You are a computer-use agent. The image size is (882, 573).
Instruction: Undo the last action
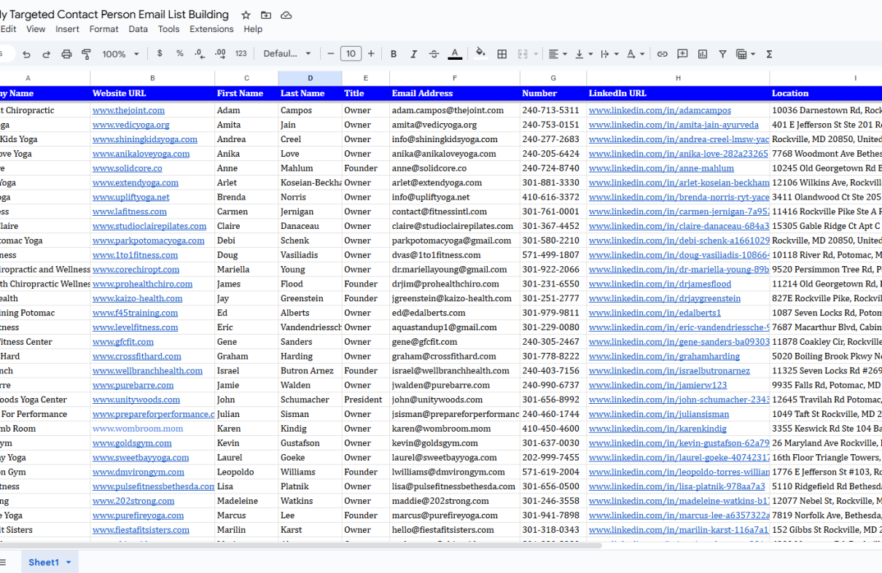click(x=26, y=54)
